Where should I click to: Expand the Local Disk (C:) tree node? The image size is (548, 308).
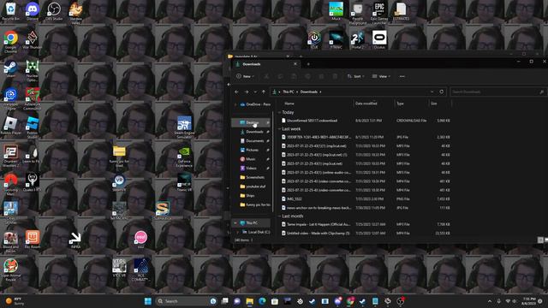pyautogui.click(x=238, y=232)
